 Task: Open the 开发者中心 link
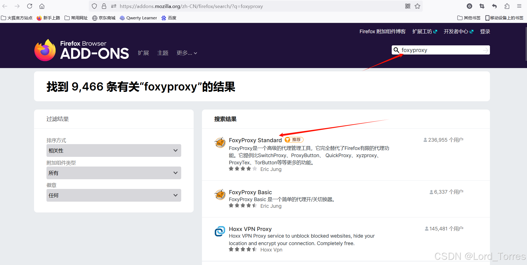tap(459, 32)
